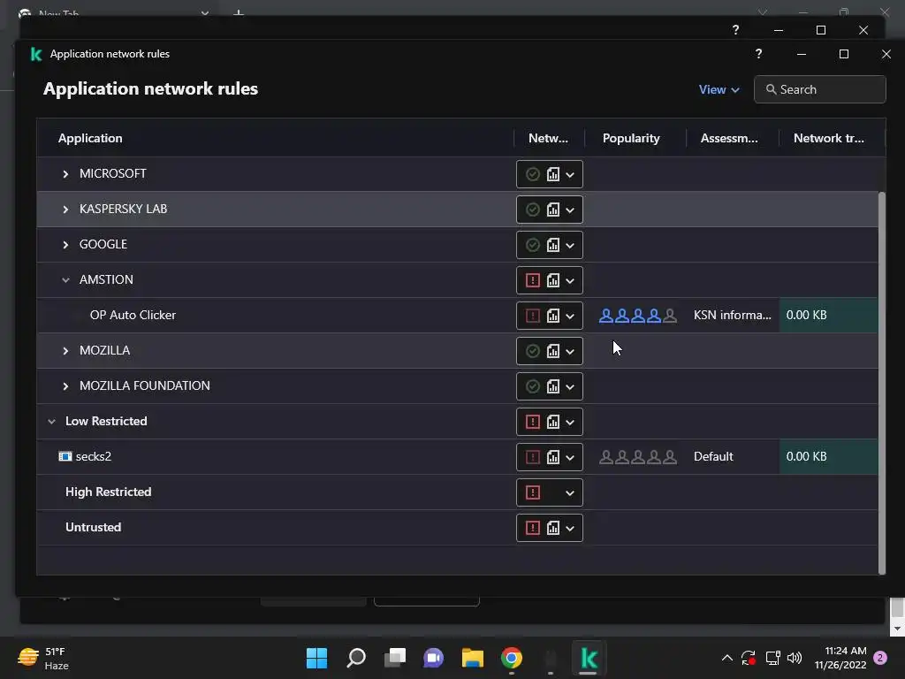Open the Windows Start menu
The width and height of the screenshot is (905, 679).
pos(316,658)
